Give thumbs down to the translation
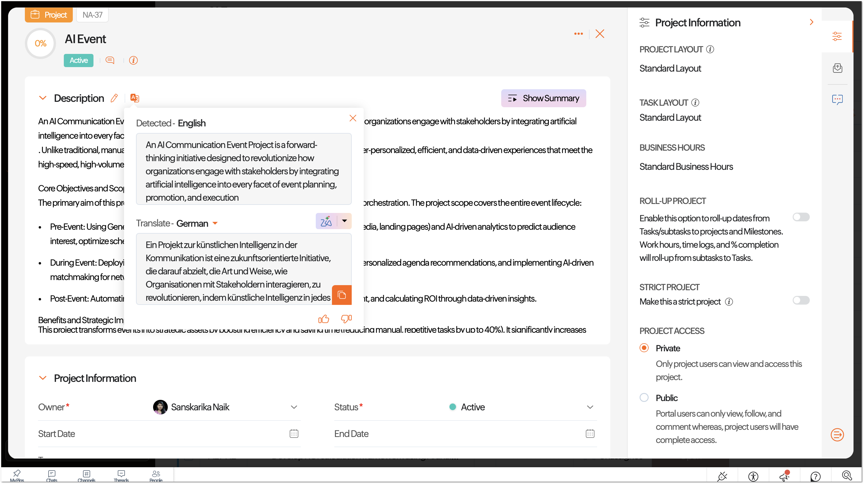This screenshot has width=864, height=484. coord(346,319)
